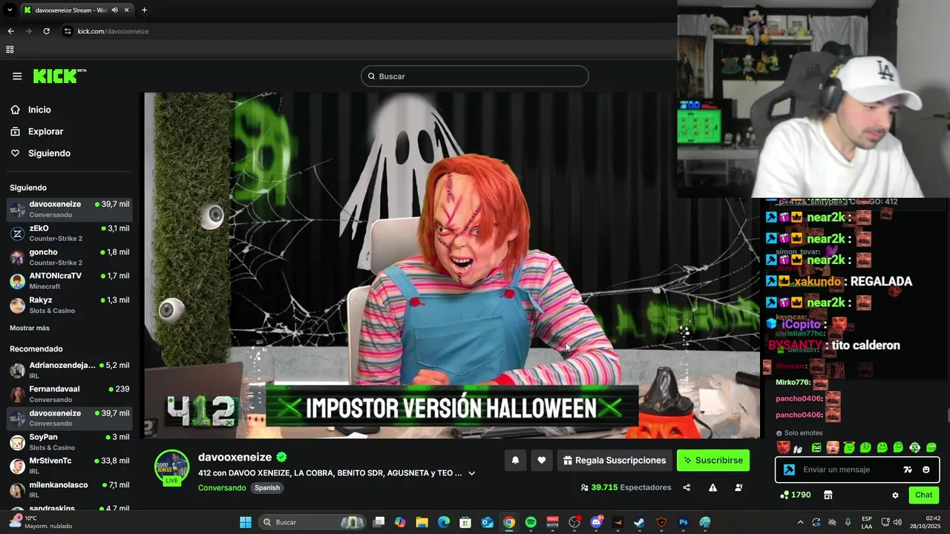Image resolution: width=950 pixels, height=534 pixels.
Task: Open a new browser tab
Action: (x=144, y=10)
